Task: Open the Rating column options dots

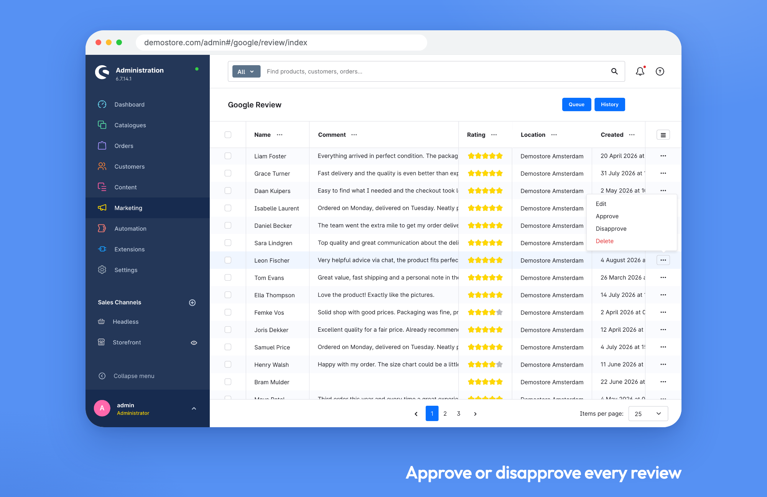Action: pos(494,135)
